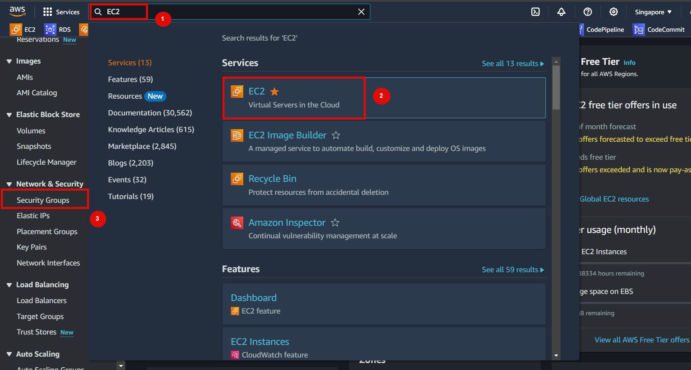691x370 pixels.
Task: Click the Free Tier Info link
Action: [629, 63]
